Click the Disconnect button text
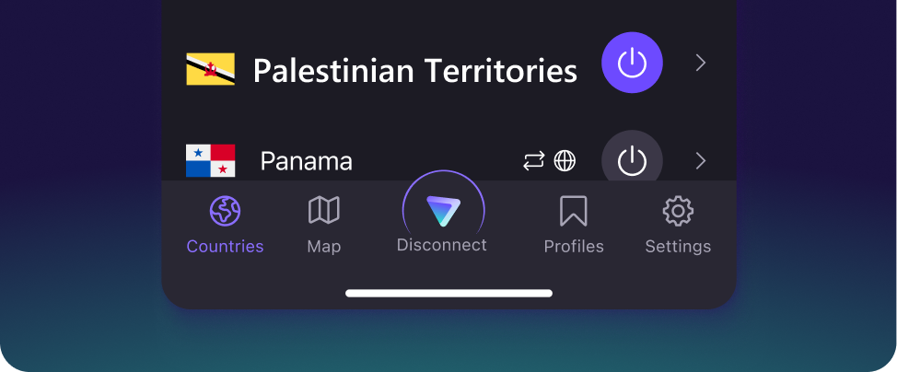897x372 pixels. point(442,245)
